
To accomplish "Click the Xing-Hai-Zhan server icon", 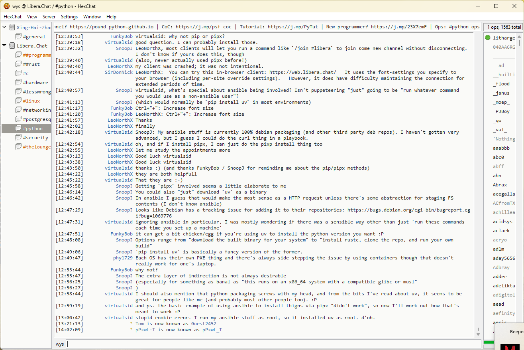I will pyautogui.click(x=12, y=28).
